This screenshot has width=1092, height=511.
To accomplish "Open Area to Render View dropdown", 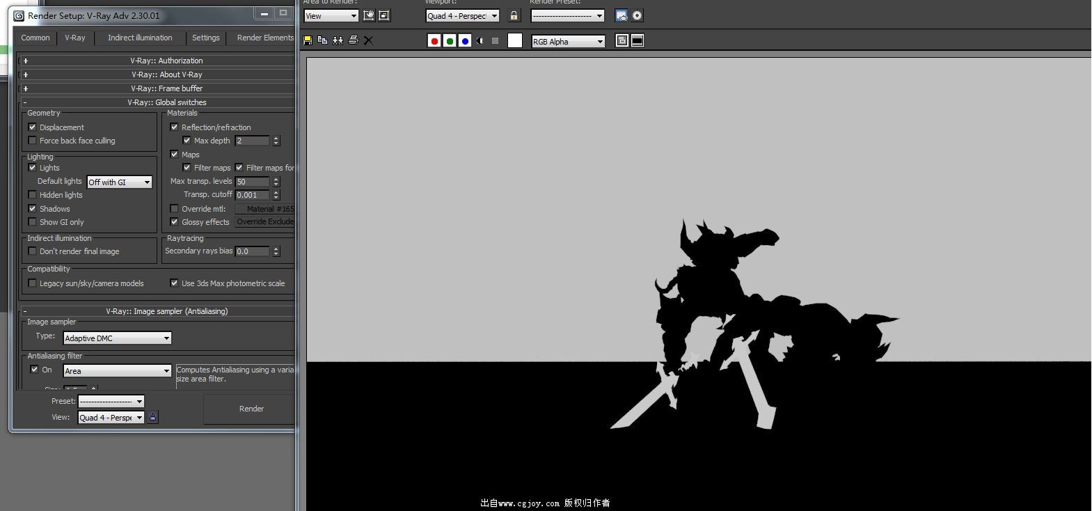I will (331, 16).
